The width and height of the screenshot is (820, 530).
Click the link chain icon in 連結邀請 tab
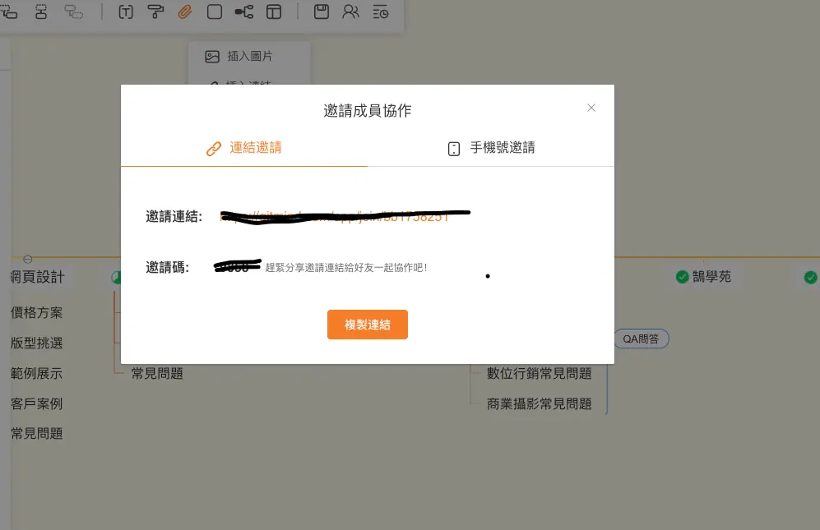point(213,149)
